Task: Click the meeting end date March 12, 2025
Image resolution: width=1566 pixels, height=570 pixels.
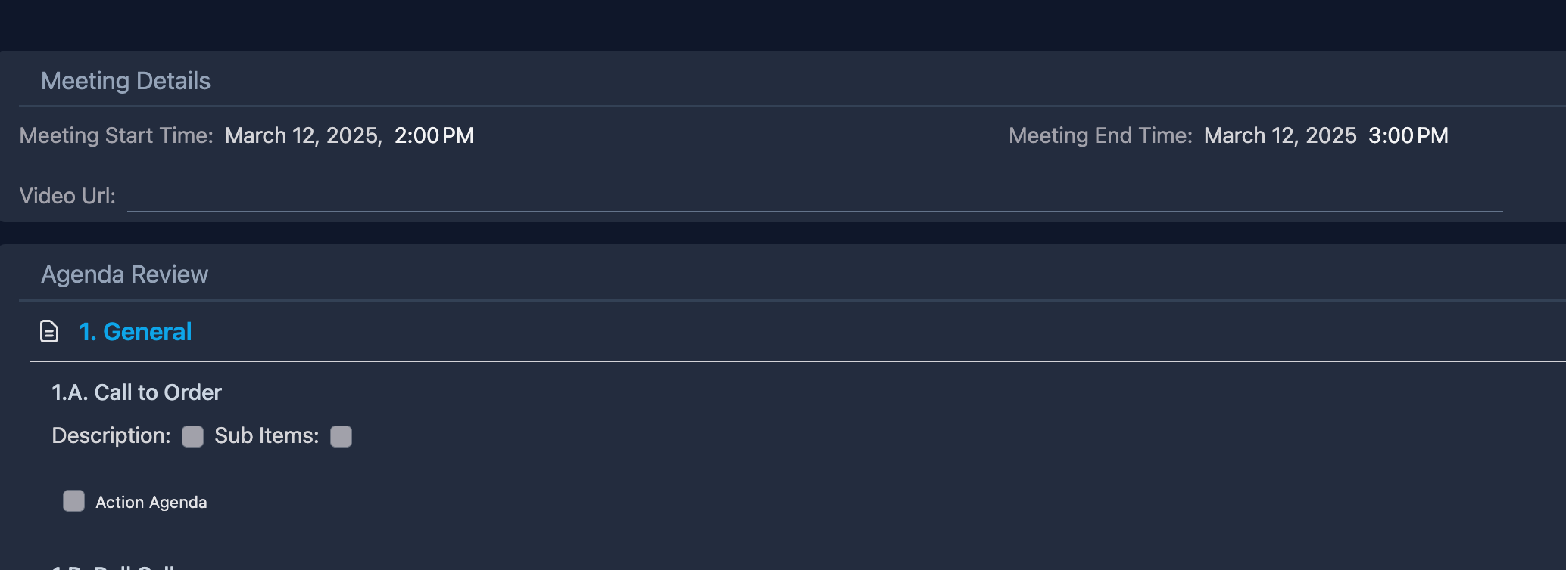Action: 1280,136
